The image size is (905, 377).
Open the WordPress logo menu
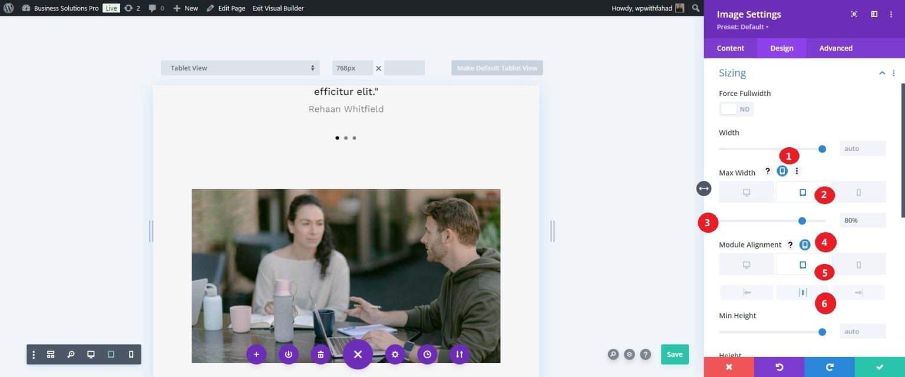click(8, 8)
